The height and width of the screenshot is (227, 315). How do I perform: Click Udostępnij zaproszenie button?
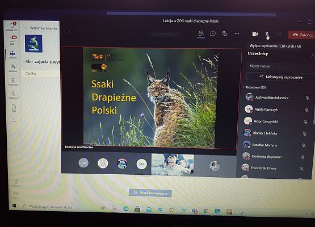281,77
